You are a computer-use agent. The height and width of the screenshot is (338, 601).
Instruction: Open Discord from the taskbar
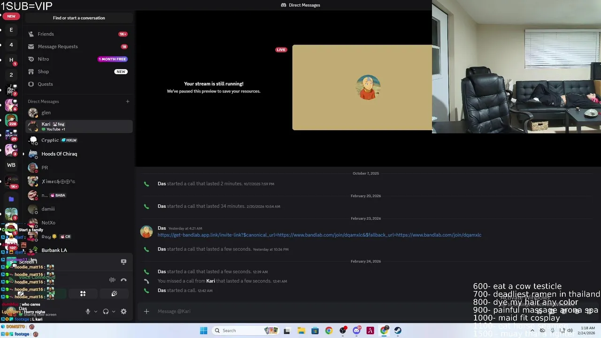pos(356,330)
